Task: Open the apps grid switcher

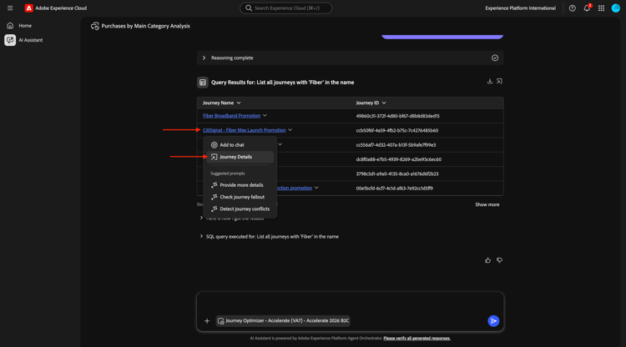Action: 601,8
